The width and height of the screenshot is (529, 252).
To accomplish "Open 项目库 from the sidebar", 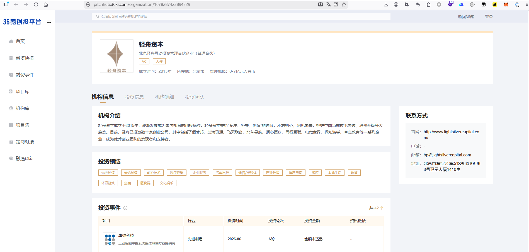I will [23, 91].
